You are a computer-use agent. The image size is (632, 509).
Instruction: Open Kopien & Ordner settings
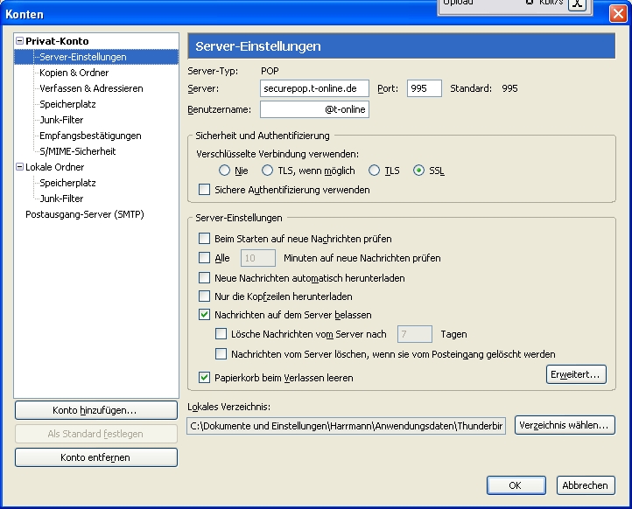(x=74, y=73)
